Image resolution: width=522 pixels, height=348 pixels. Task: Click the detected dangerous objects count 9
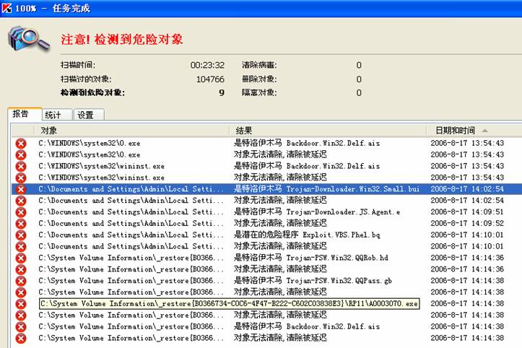222,92
